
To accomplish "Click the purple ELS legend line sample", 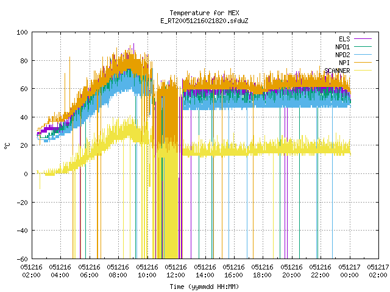I will click(x=363, y=39).
